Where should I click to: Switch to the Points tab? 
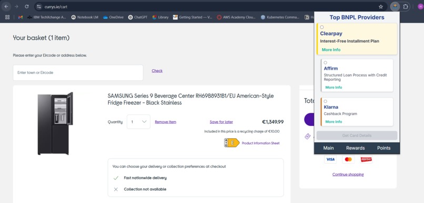coord(383,148)
